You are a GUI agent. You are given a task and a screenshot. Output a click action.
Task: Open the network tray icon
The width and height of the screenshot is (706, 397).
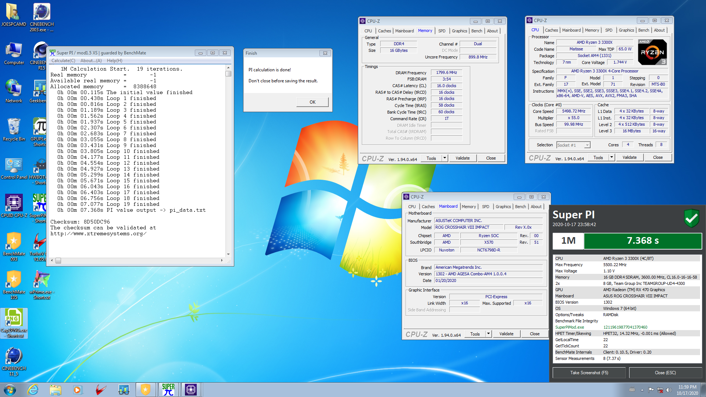point(660,390)
